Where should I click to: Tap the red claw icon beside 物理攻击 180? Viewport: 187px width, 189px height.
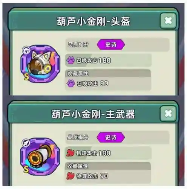(71, 153)
